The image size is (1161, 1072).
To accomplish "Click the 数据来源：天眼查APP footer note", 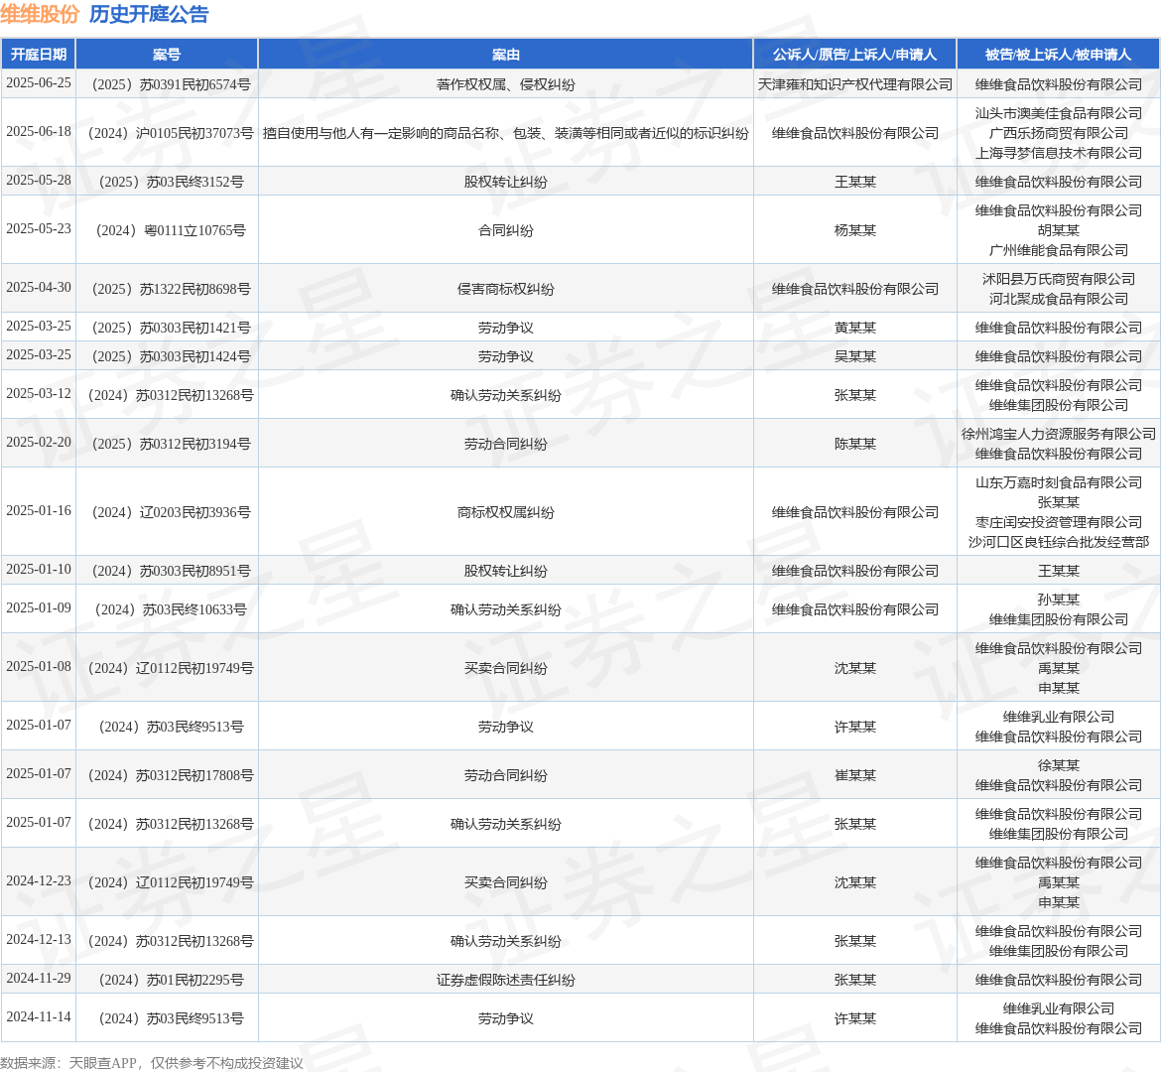I will pos(152,1063).
